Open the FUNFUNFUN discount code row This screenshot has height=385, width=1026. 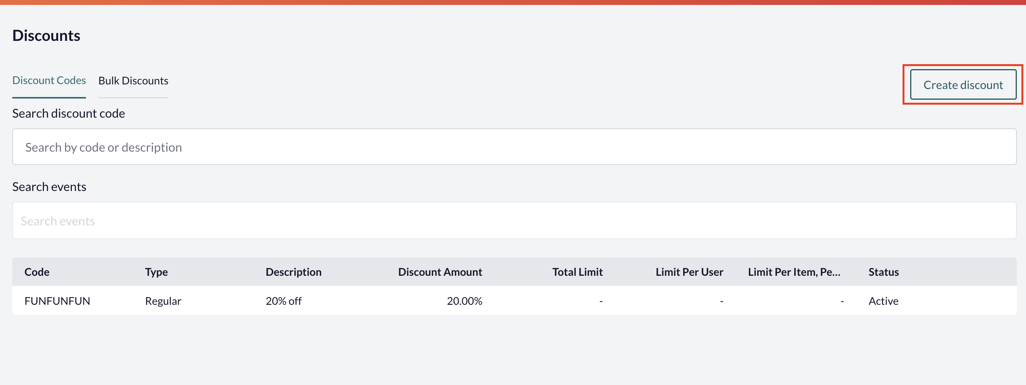(514, 301)
